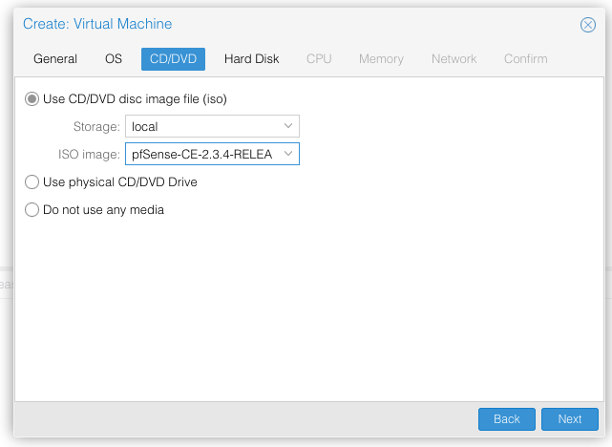Click the ISO image field label
This screenshot has width=612, height=447.
(x=89, y=154)
